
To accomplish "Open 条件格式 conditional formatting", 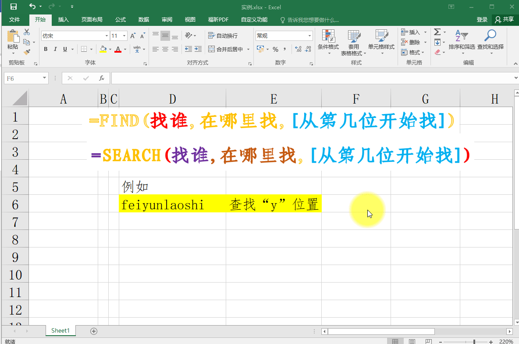I will 328,41.
